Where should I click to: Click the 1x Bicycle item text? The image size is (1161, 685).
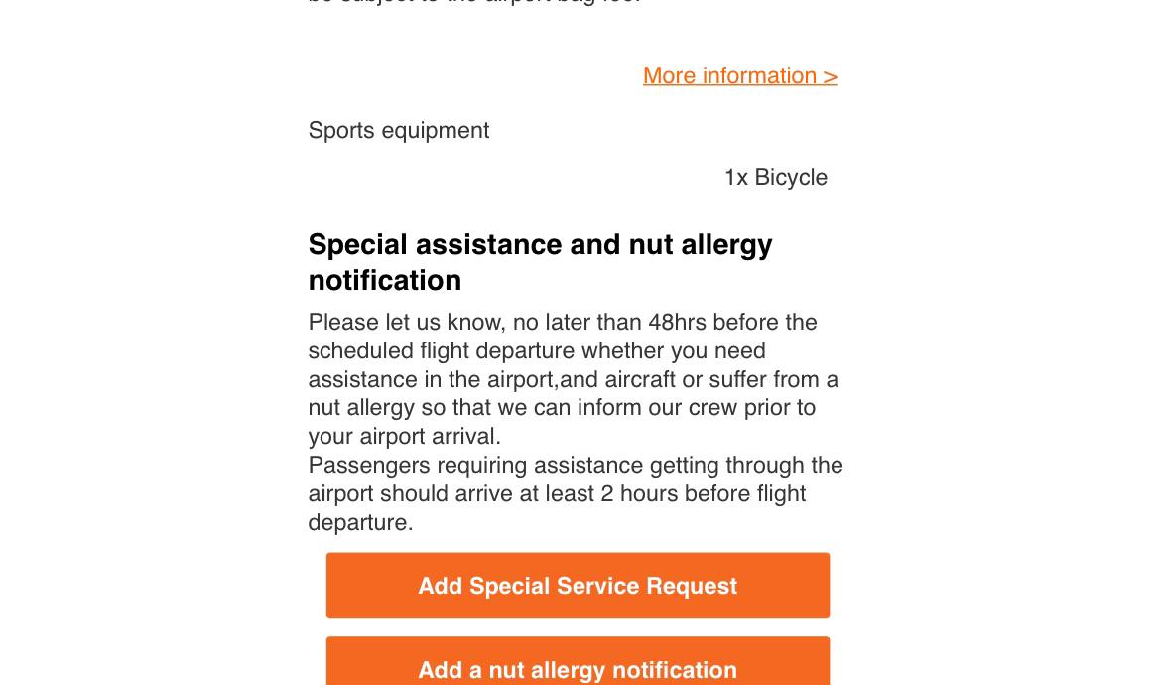[x=775, y=178]
